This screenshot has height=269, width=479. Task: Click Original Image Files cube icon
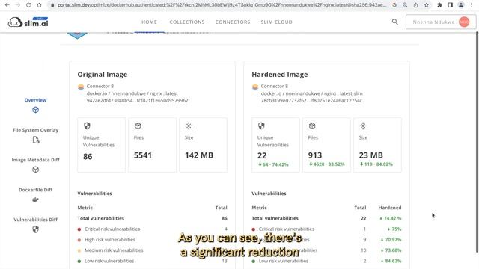[138, 126]
